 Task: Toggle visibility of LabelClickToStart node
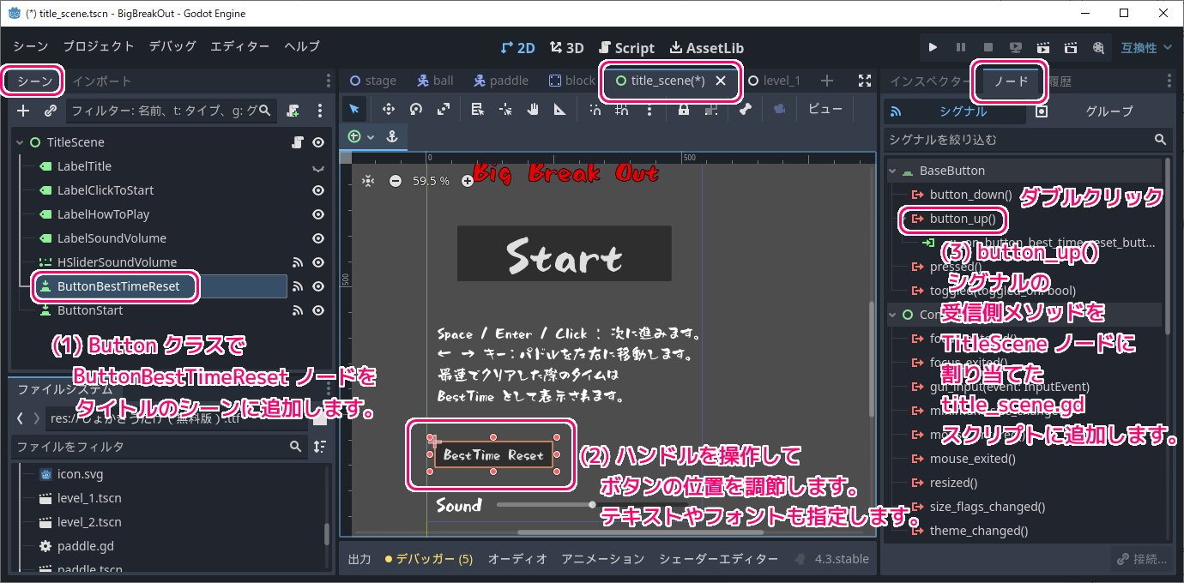[x=318, y=190]
